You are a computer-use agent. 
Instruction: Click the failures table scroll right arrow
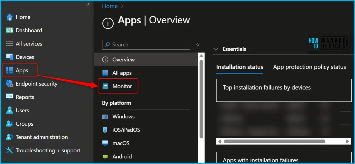tap(348, 141)
